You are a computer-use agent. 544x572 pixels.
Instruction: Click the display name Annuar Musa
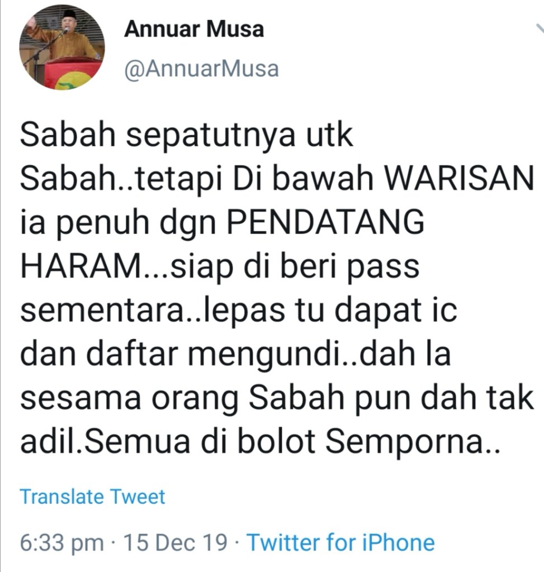click(x=194, y=29)
